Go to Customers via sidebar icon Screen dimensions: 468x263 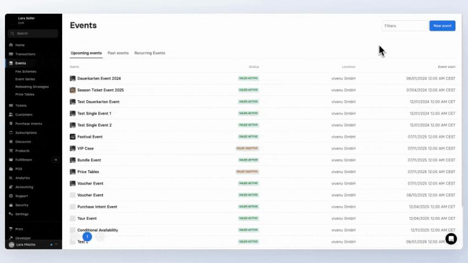[11, 115]
